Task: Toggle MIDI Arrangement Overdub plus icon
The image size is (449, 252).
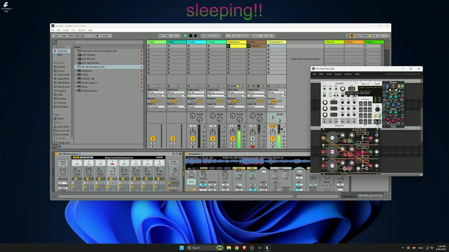Action: [x=203, y=36]
